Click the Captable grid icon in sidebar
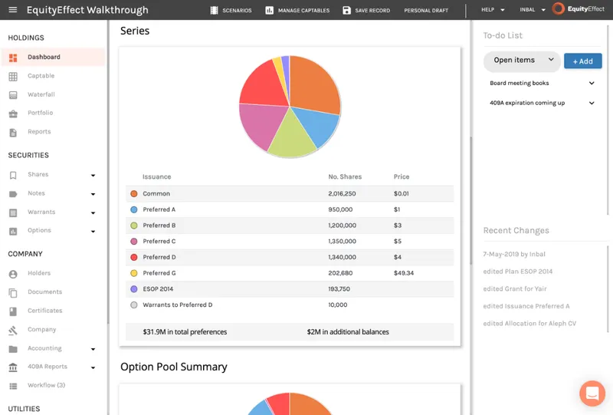 pos(13,77)
